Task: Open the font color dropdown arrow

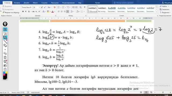Action: (55, 11)
